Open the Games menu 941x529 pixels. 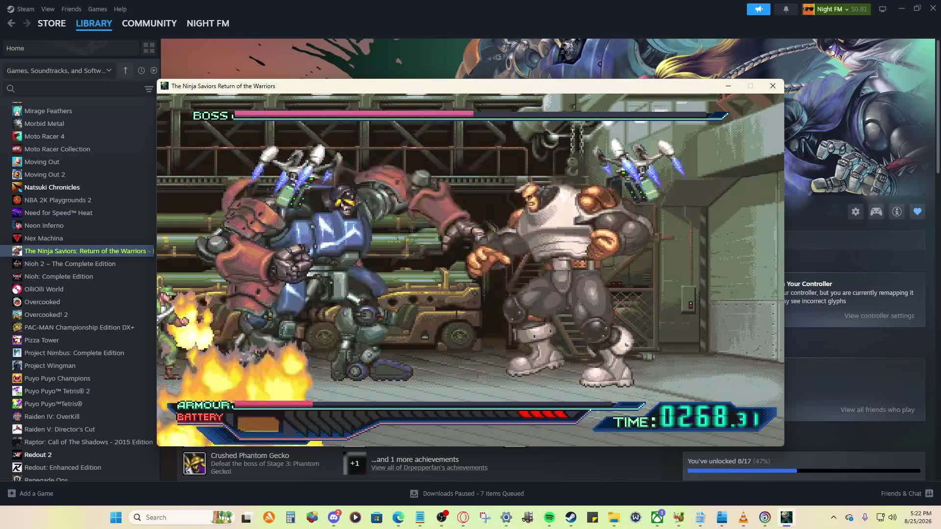(x=97, y=9)
